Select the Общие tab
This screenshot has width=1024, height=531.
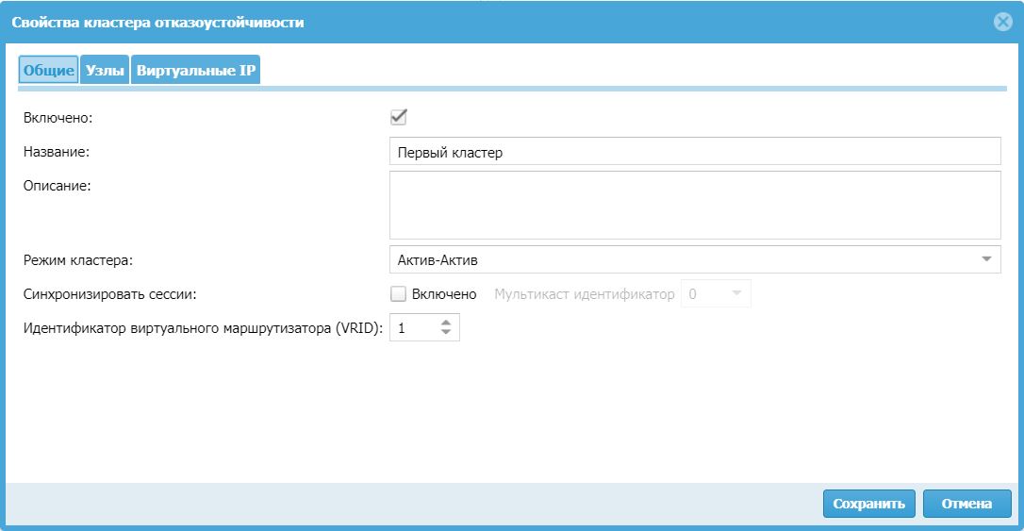point(49,71)
